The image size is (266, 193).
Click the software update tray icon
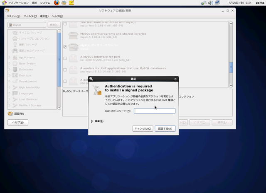click(204, 3)
